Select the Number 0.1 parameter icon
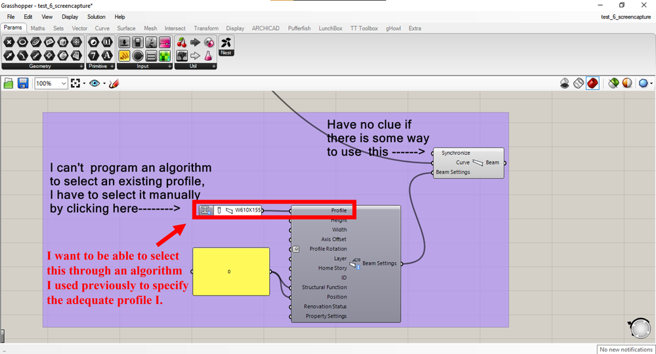 [x=107, y=42]
